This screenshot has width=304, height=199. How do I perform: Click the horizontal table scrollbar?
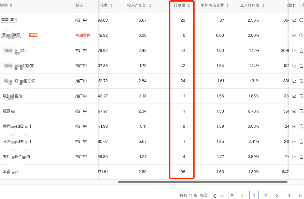202,182
